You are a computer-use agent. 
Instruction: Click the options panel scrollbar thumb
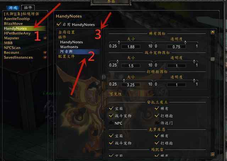tap(212, 59)
